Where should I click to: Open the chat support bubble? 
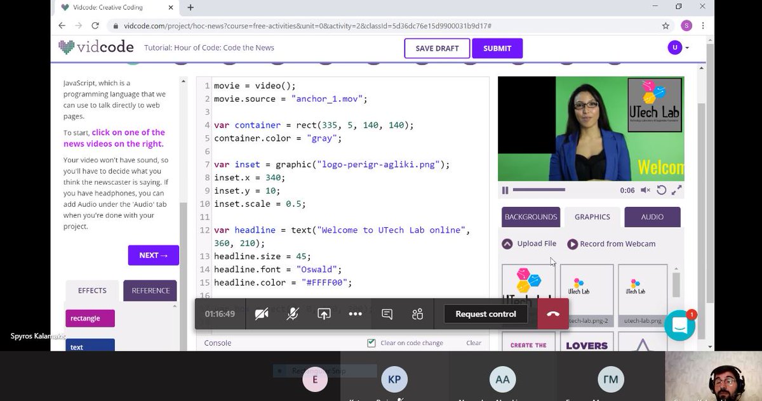680,325
